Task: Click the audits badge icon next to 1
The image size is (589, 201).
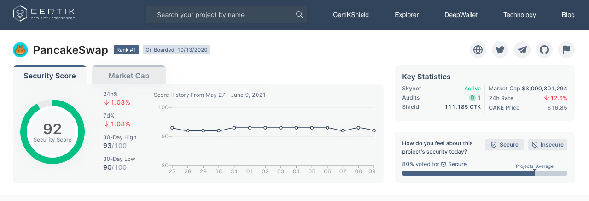Action: click(472, 98)
